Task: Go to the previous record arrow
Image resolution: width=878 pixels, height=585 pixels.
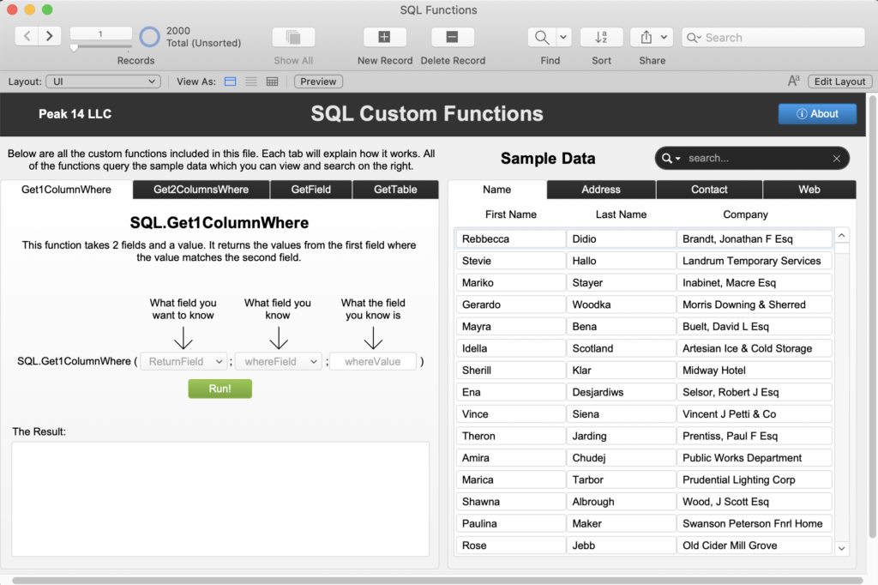Action: [27, 35]
